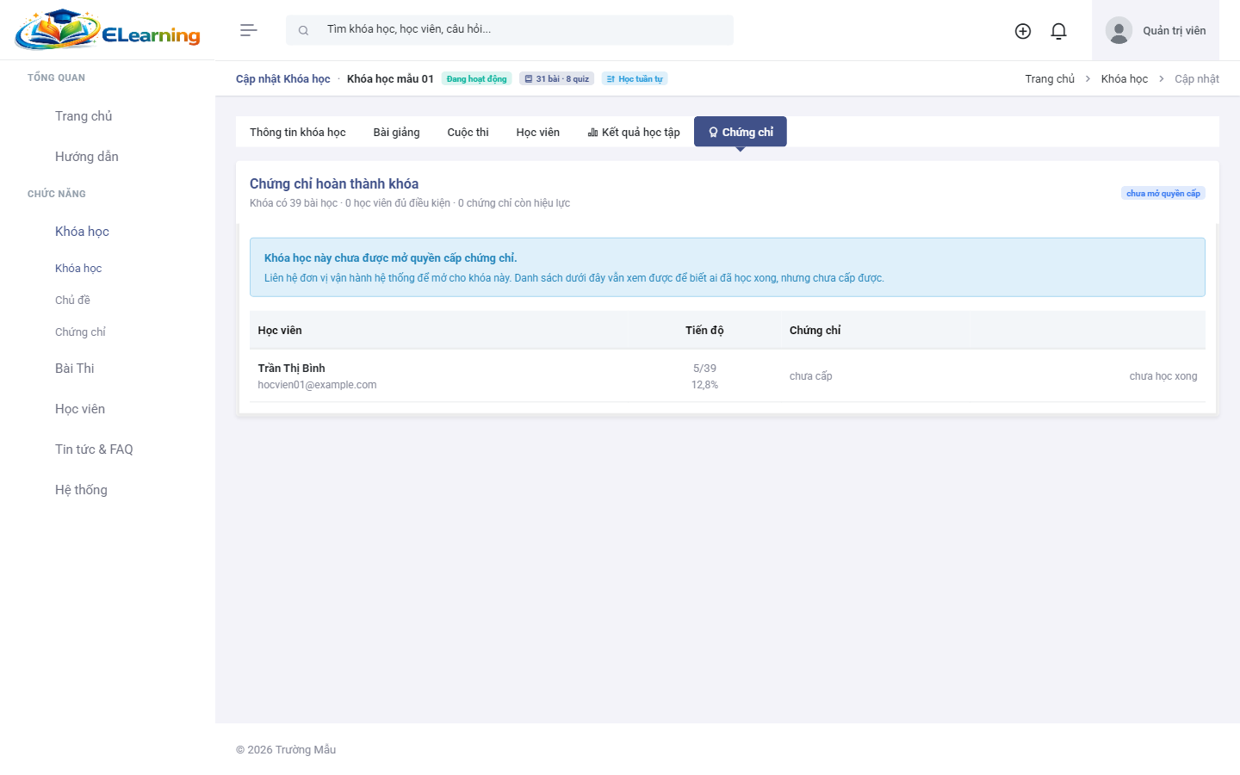1240x775 pixels.
Task: Go to Khóa học via the breadcrumb
Action: (x=1125, y=79)
